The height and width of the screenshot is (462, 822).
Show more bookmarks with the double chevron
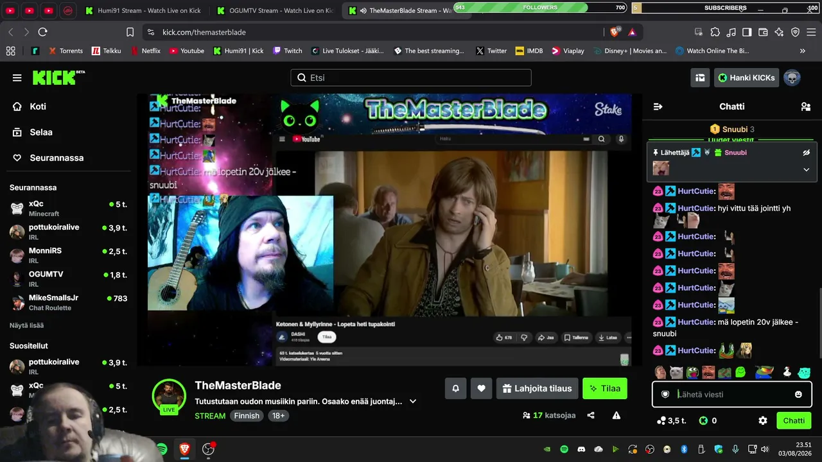coord(802,51)
